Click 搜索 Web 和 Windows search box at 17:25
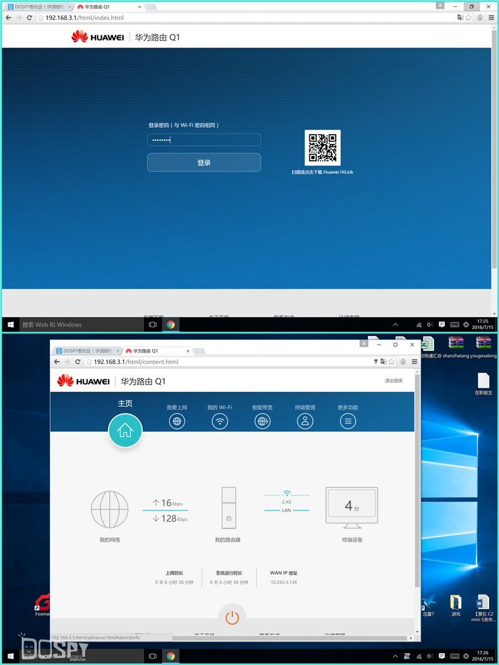 tap(80, 325)
